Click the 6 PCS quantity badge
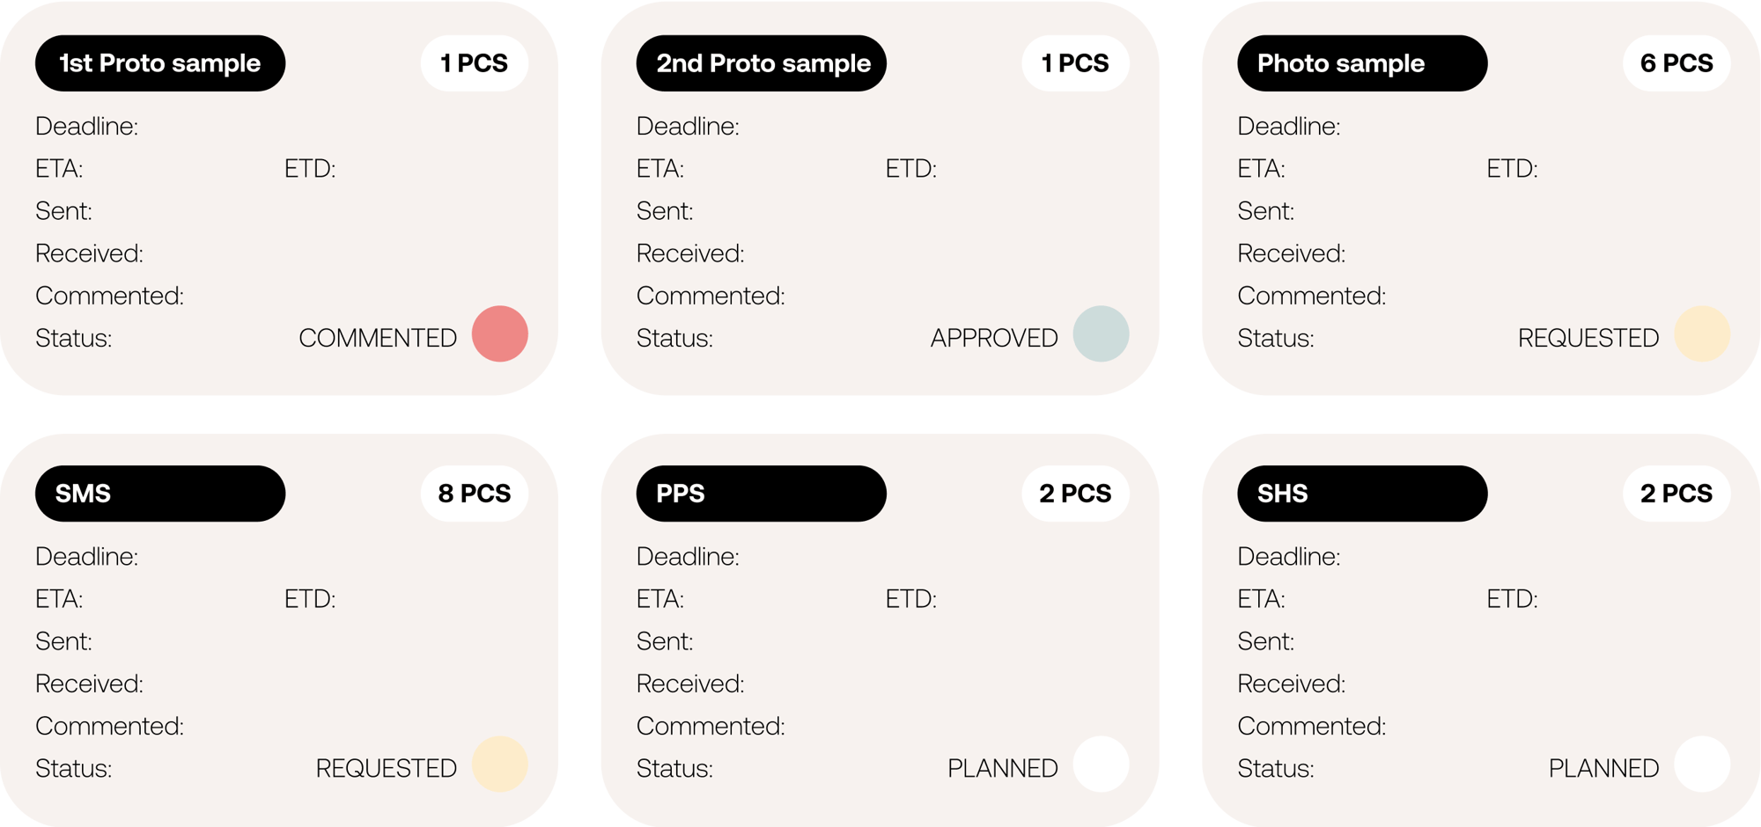Viewport: 1761px width, 827px height. (1676, 63)
